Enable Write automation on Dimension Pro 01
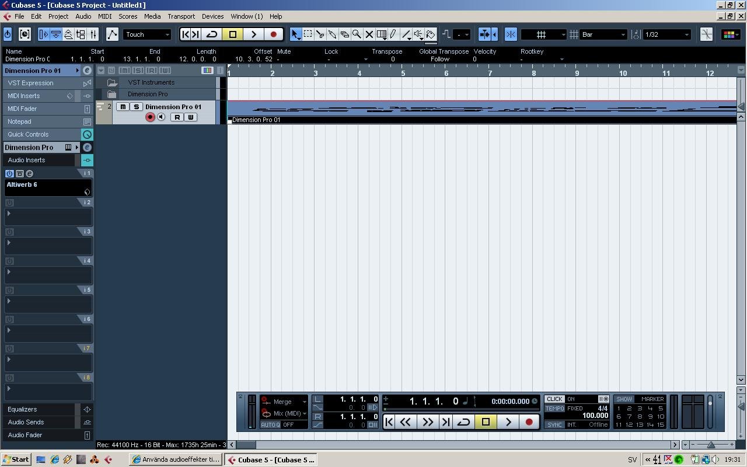Image resolution: width=747 pixels, height=467 pixels. [x=190, y=117]
